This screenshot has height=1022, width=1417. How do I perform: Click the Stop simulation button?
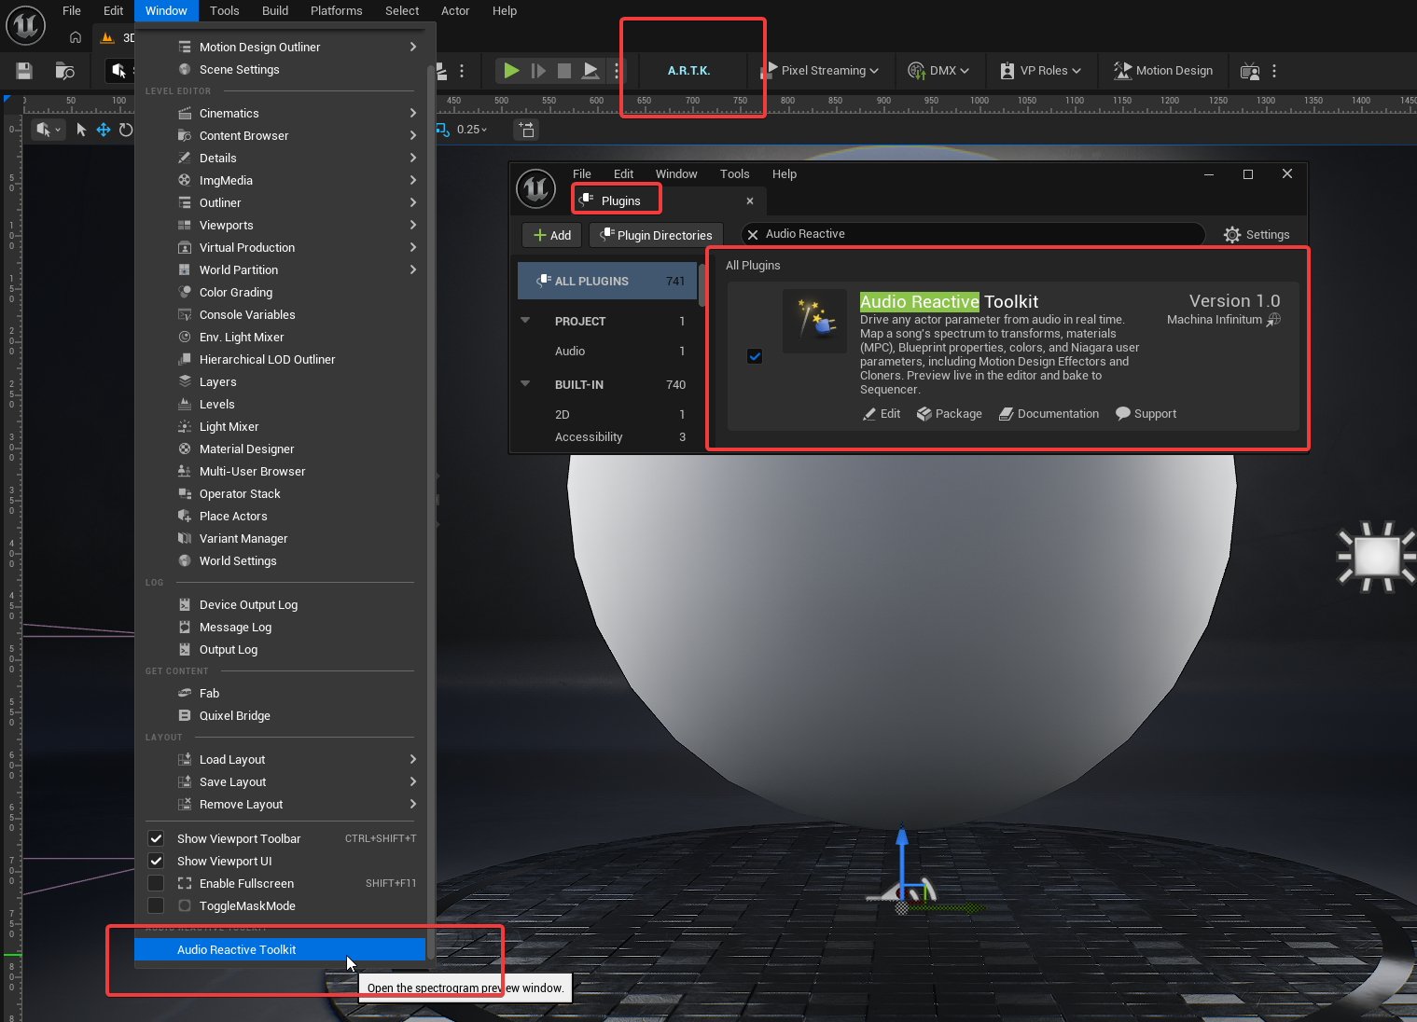click(564, 70)
